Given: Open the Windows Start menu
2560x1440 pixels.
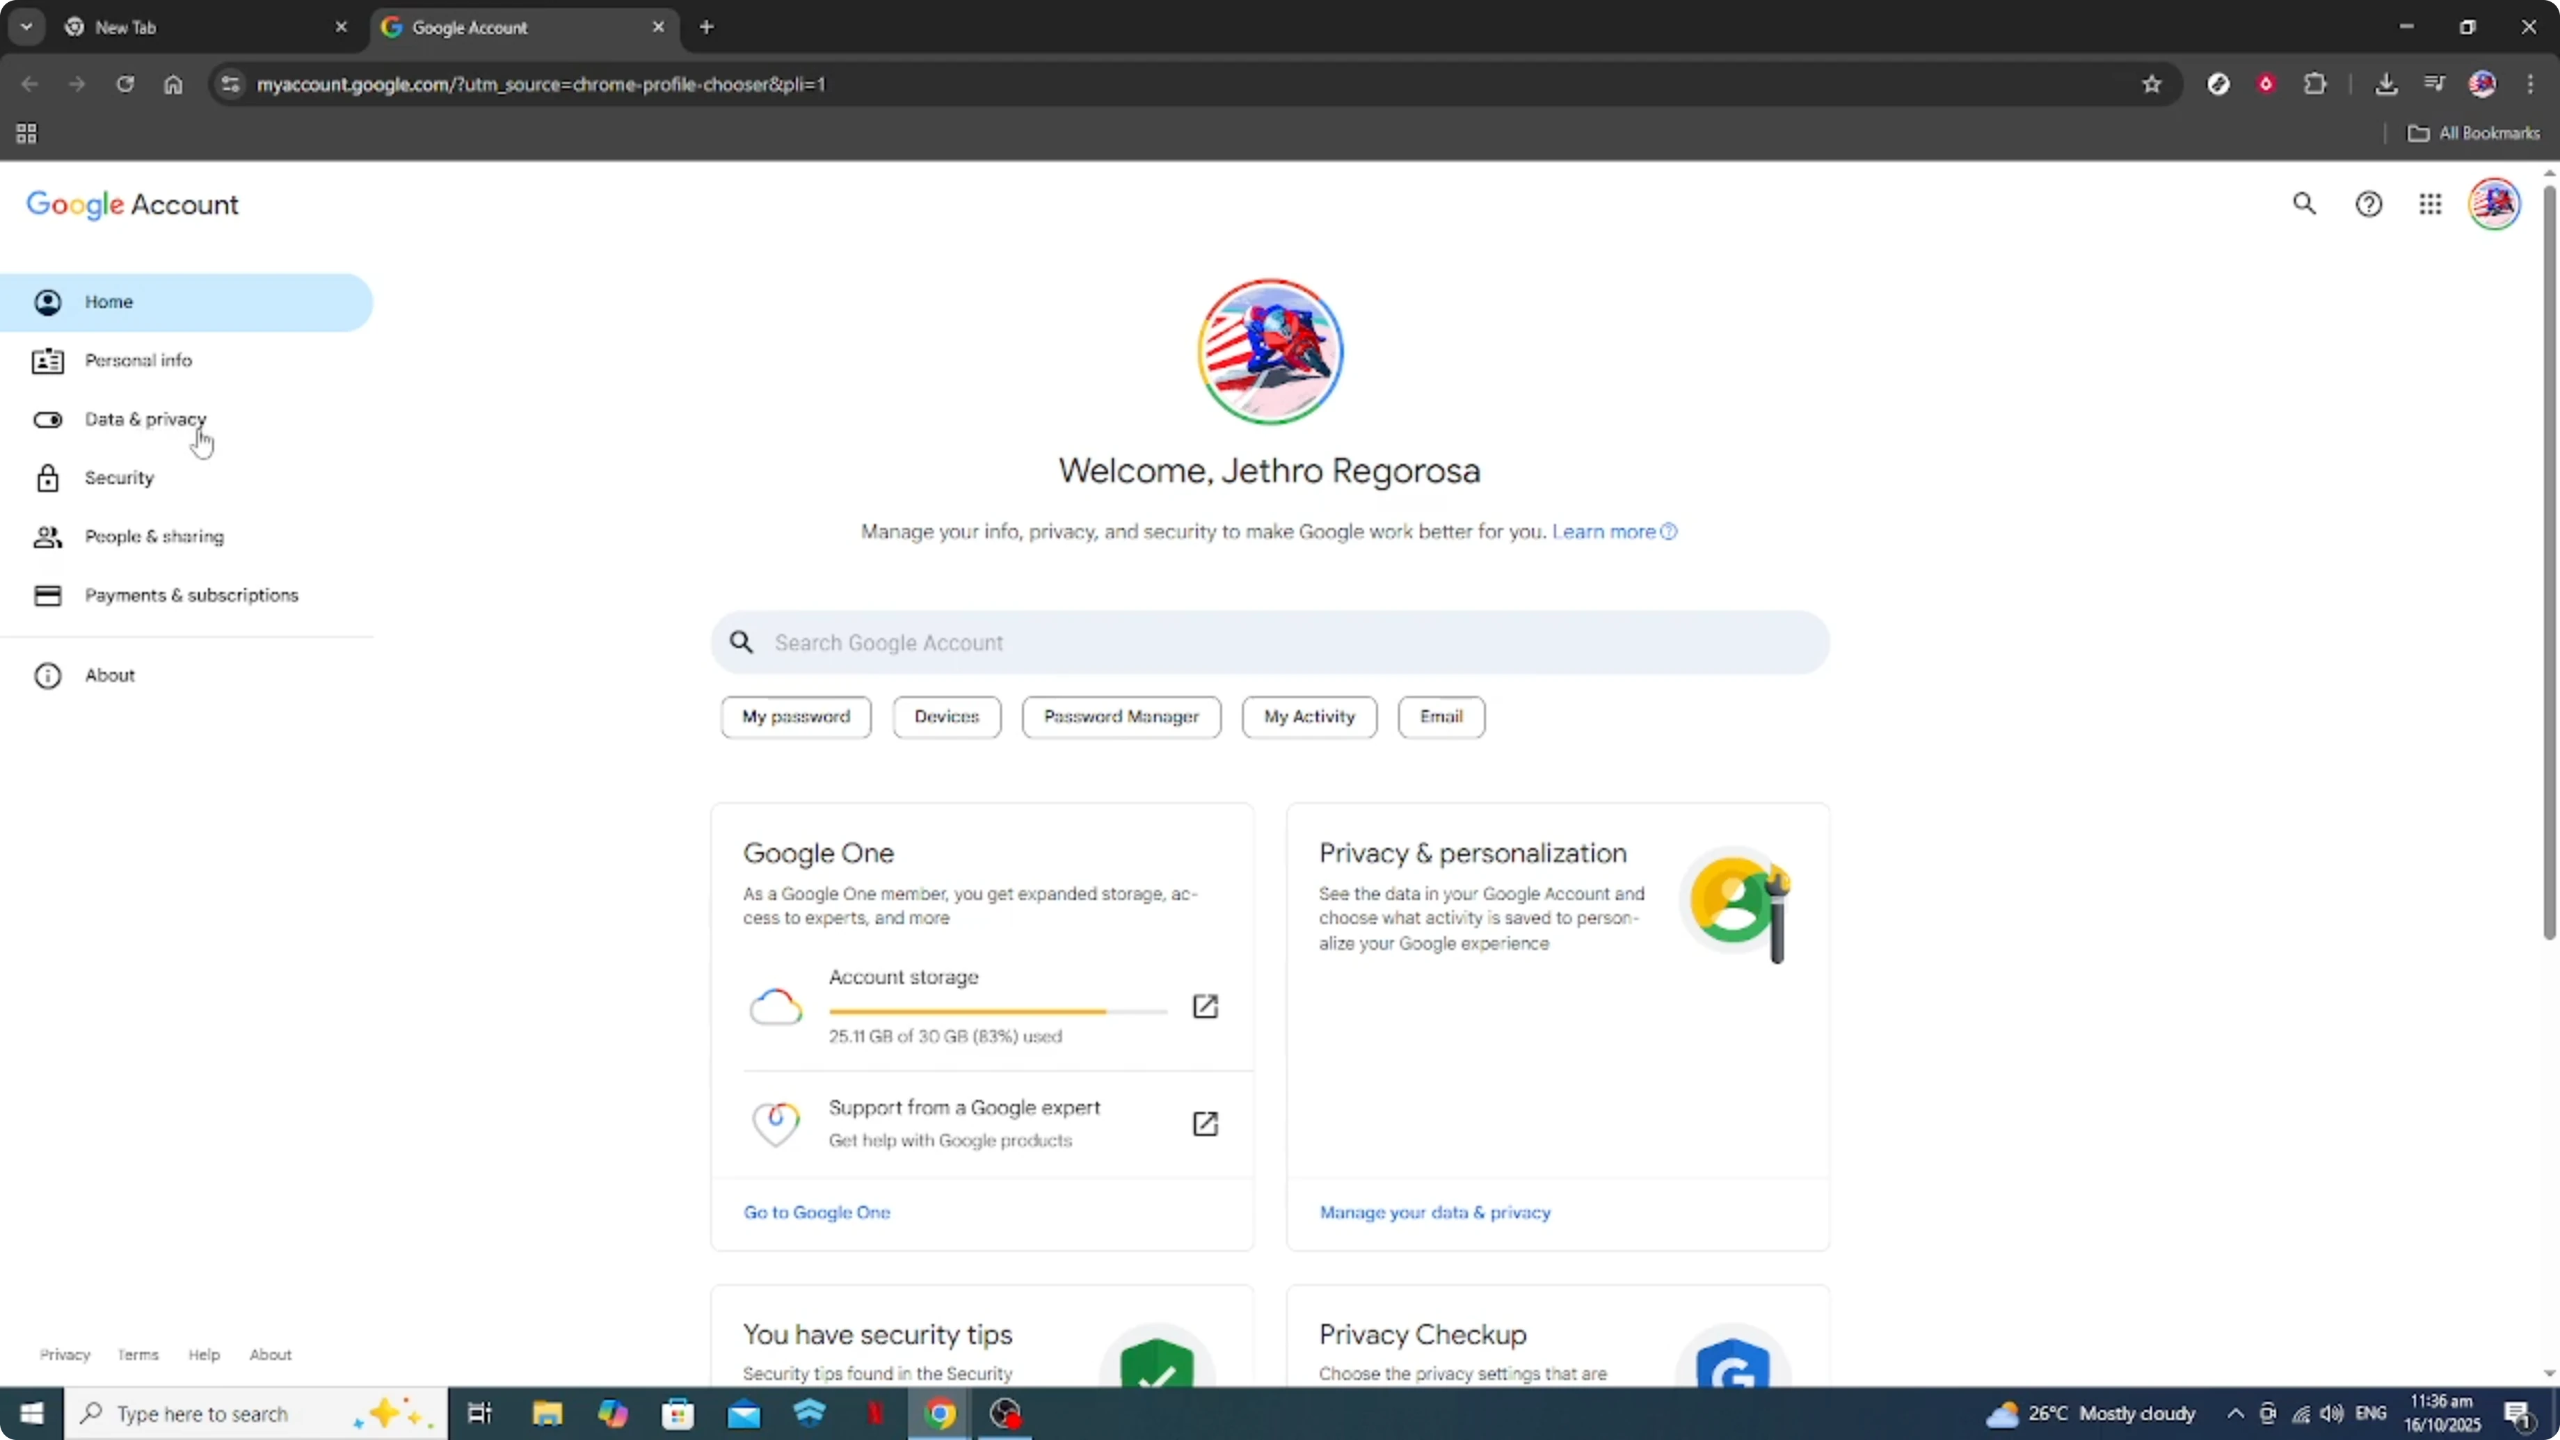Looking at the screenshot, I should click(x=32, y=1414).
